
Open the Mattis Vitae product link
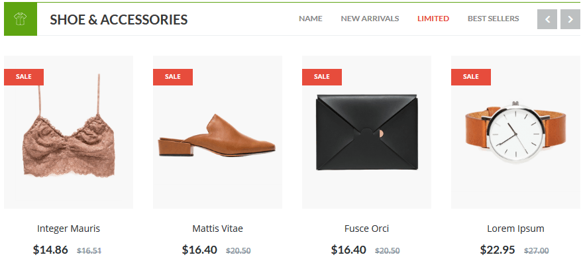(217, 229)
